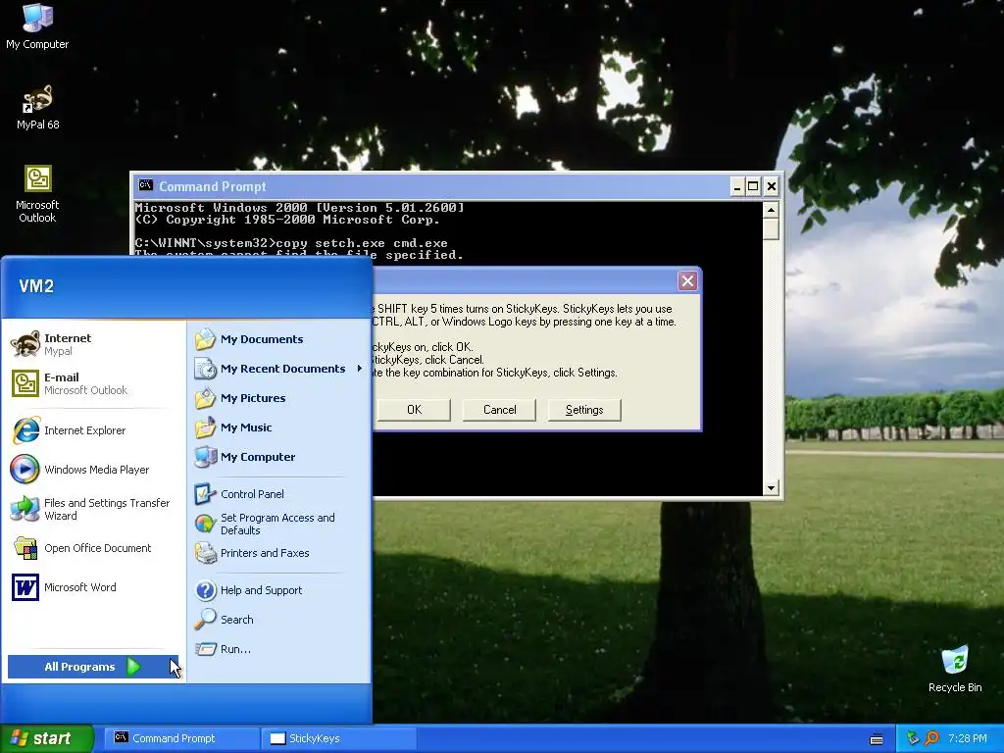Open Settings in StickyKeys dialog

pos(584,410)
